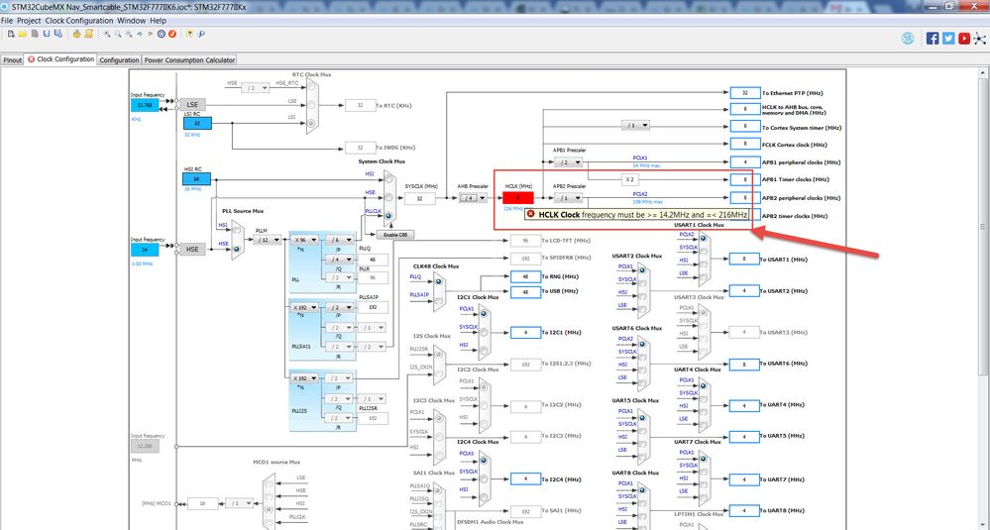Switch to the Configuration tab
The image size is (990, 530).
[x=119, y=60]
